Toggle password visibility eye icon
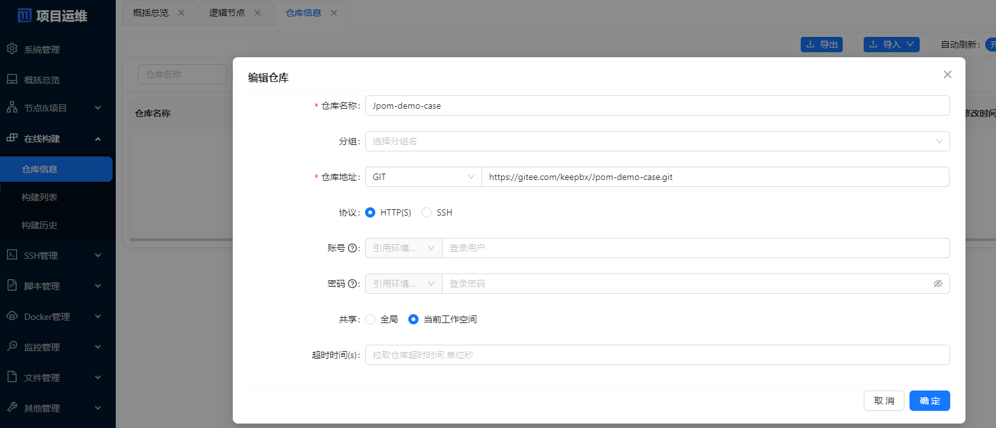The width and height of the screenshot is (996, 428). [937, 284]
